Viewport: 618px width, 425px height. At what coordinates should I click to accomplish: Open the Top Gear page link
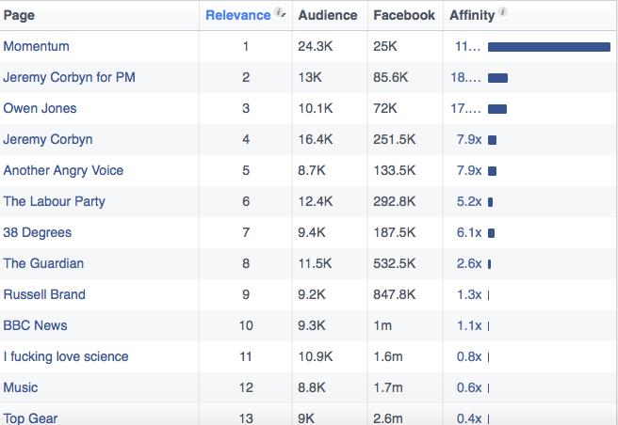click(x=30, y=418)
